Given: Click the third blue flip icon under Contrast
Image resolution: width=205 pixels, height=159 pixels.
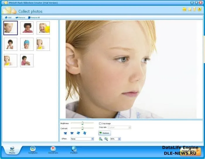Looking at the screenshot, I should click(x=78, y=133).
